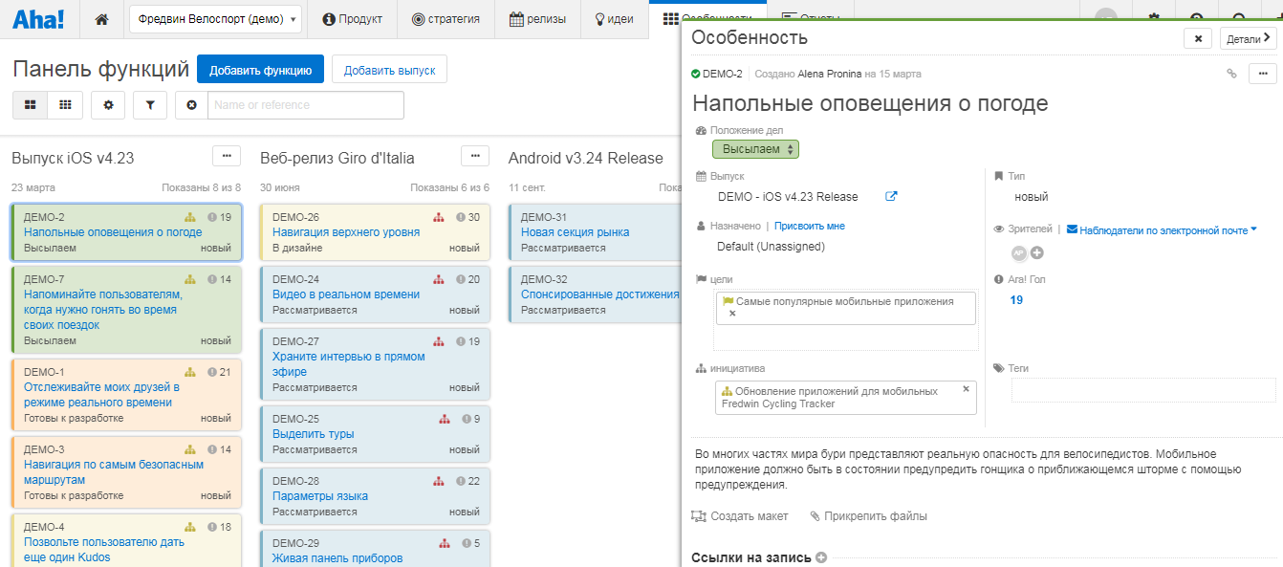Screen dimensions: 1283x567
Task: Open the релизы menu tab
Action: (537, 19)
